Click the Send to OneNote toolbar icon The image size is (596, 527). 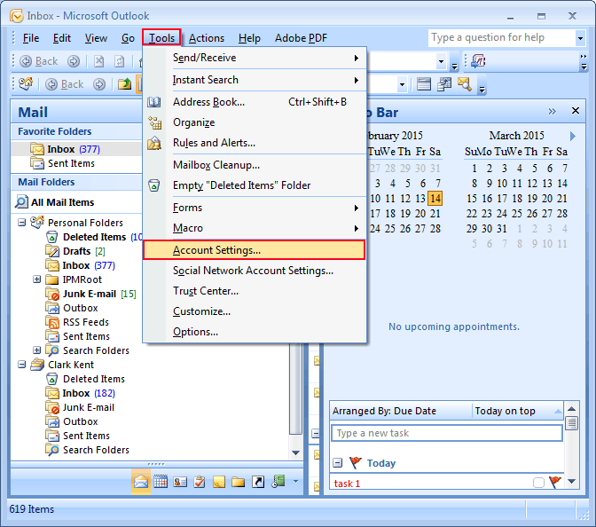(478, 61)
